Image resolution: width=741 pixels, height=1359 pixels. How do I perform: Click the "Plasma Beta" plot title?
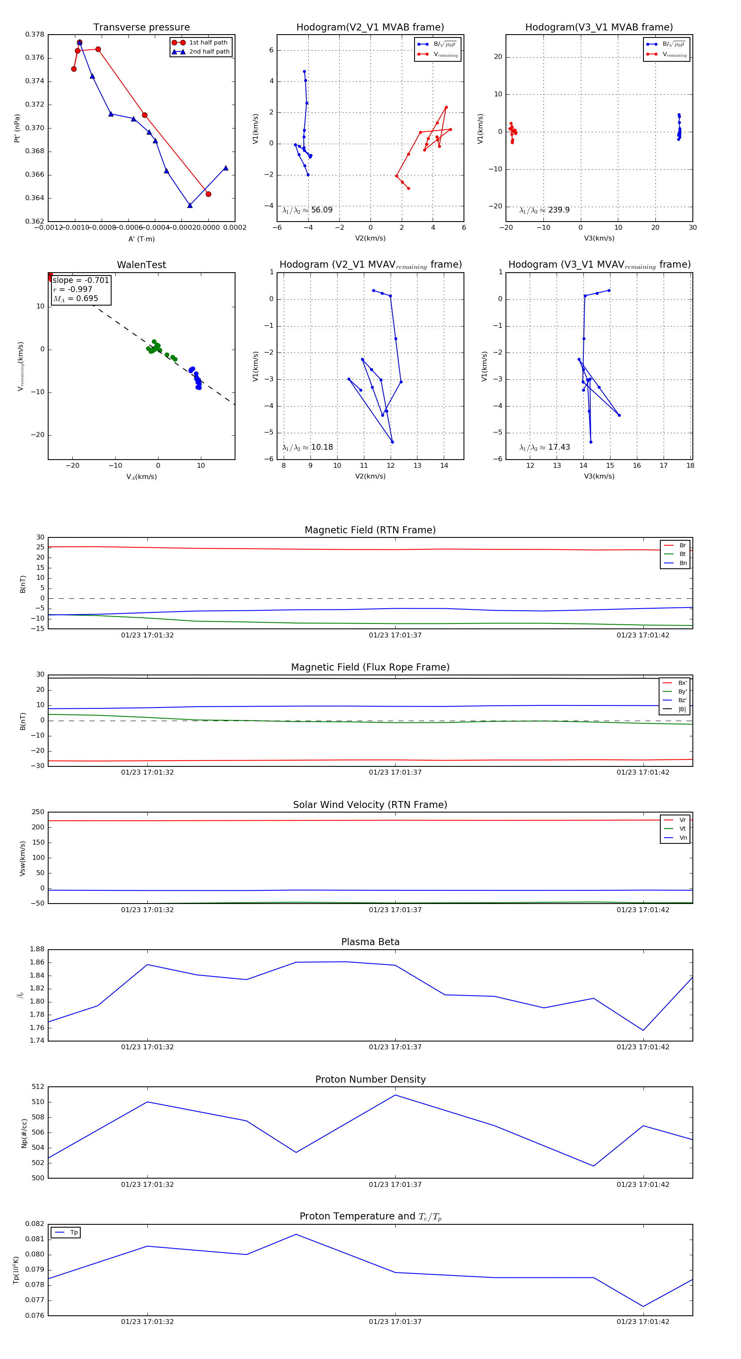tap(370, 942)
